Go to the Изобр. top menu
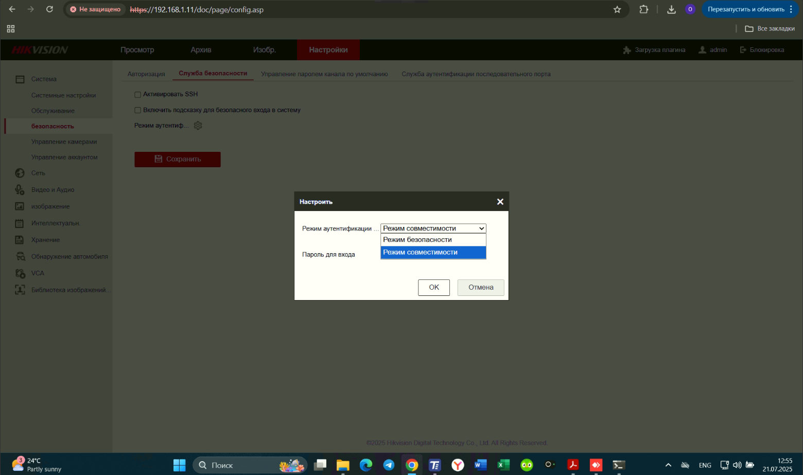Screen dimensions: 803x475 pyautogui.click(x=265, y=50)
